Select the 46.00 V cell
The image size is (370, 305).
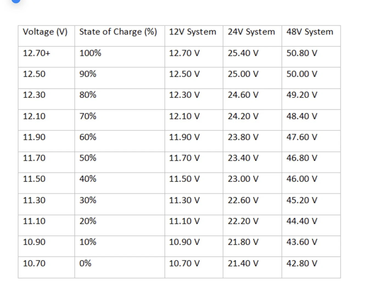coord(302,179)
